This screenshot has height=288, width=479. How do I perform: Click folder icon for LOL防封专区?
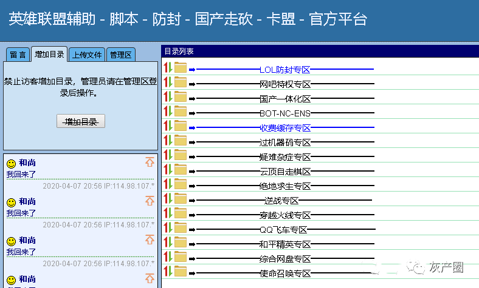point(181,67)
